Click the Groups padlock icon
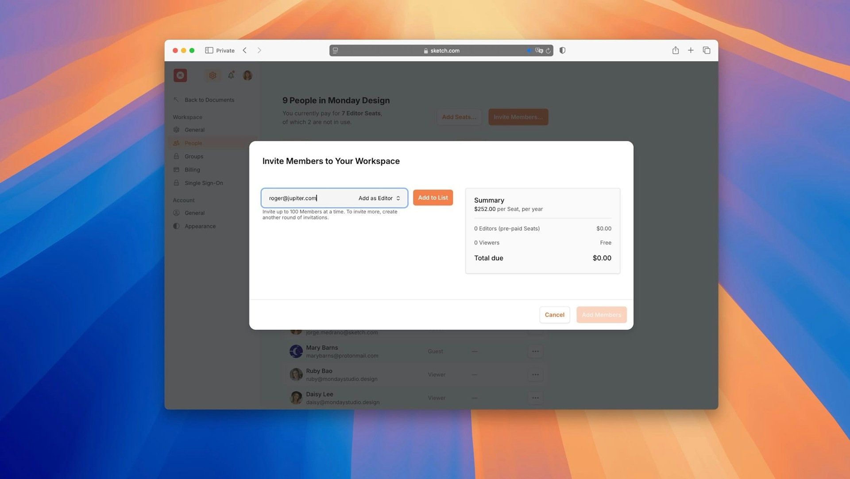This screenshot has width=850, height=479. click(x=177, y=156)
